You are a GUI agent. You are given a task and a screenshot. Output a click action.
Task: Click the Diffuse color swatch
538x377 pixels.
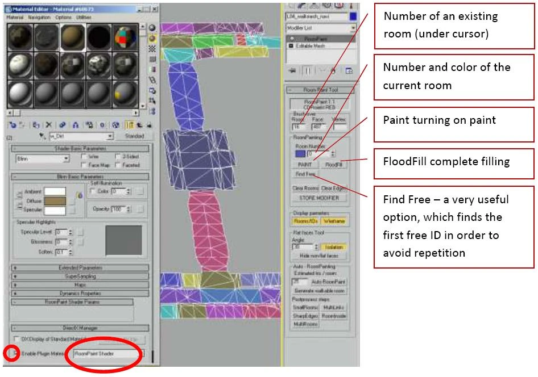tap(55, 201)
